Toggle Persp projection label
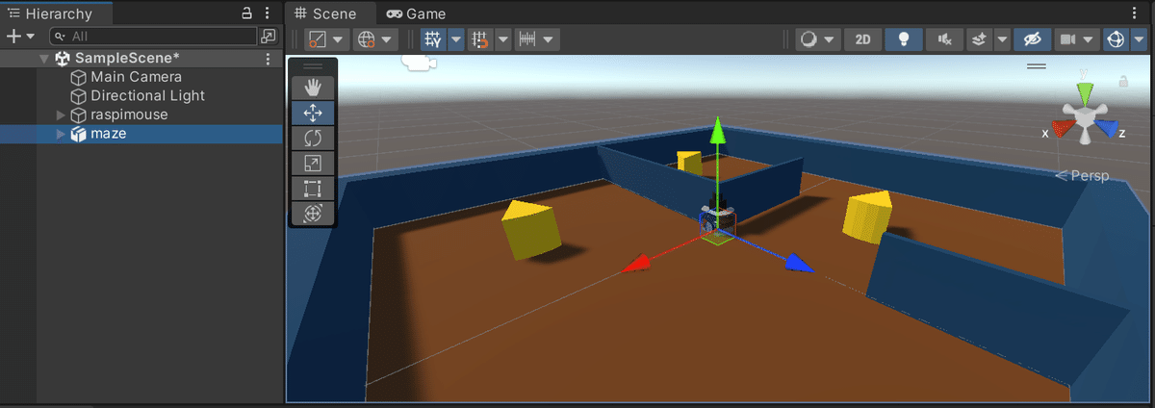This screenshot has width=1155, height=408. click(x=1083, y=176)
